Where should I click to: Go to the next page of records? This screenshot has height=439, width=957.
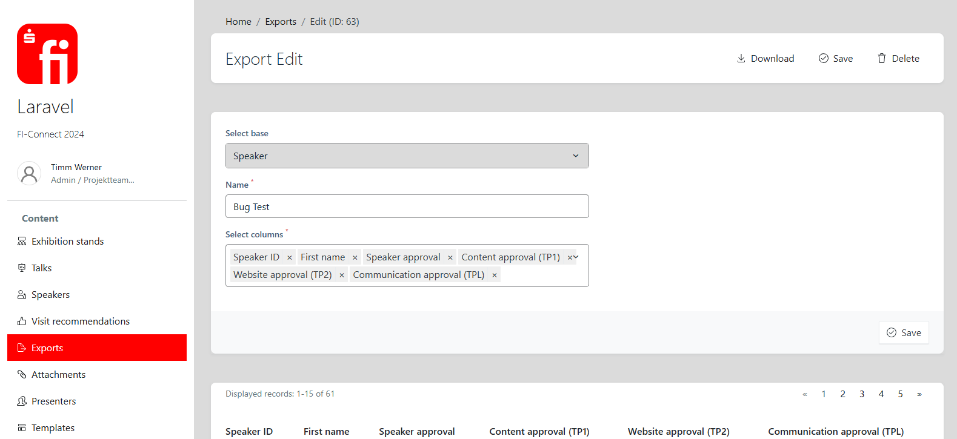tap(919, 394)
